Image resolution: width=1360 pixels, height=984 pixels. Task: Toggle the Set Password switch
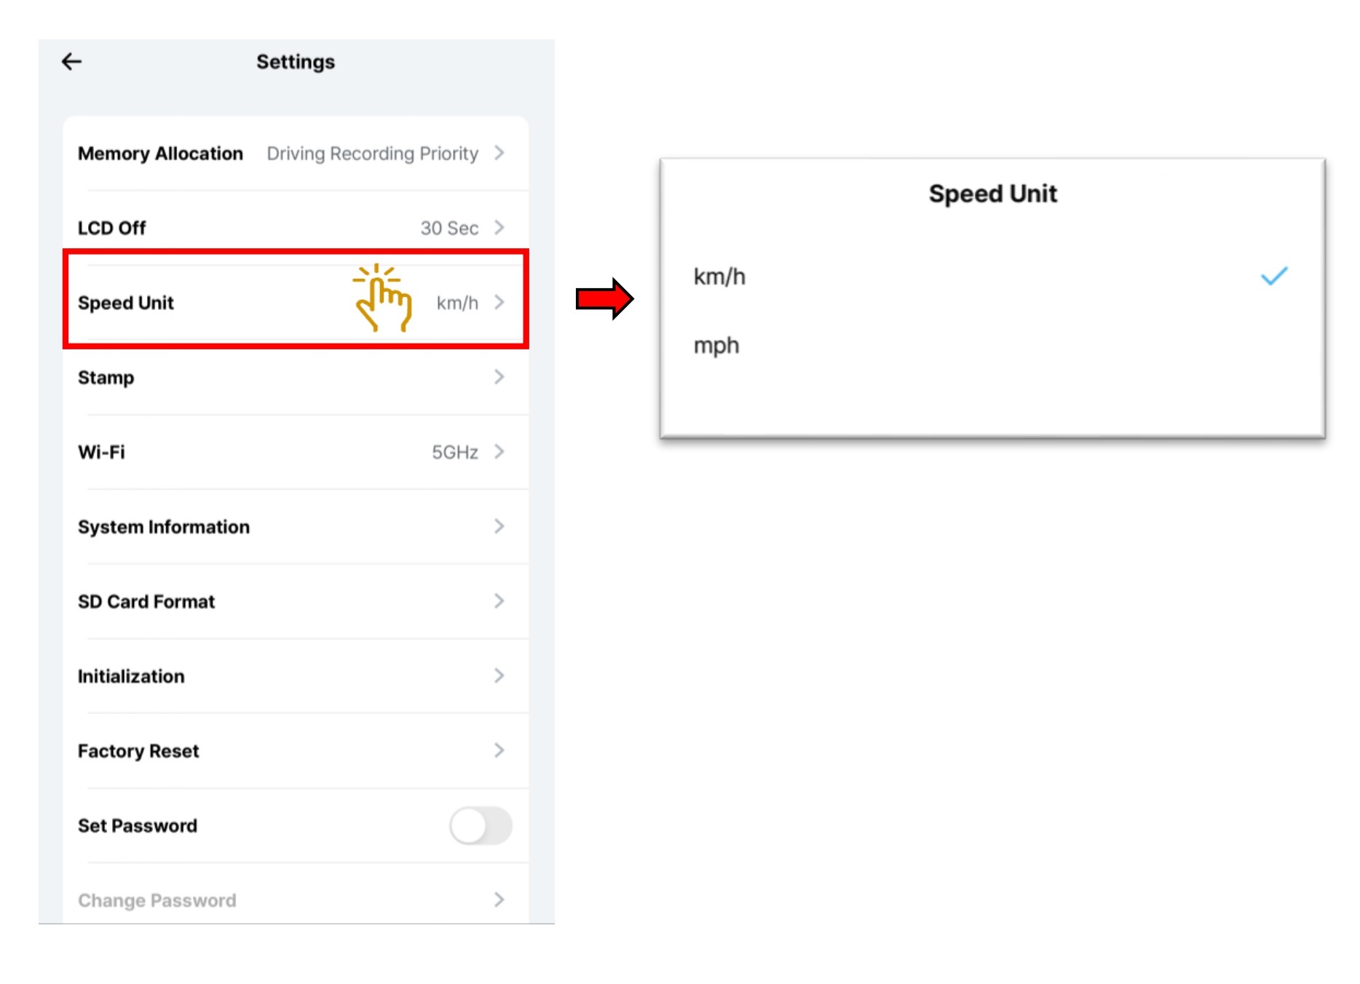tap(481, 825)
